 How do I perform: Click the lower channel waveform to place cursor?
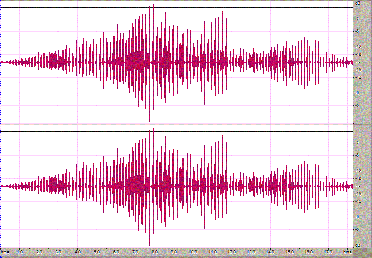point(177,186)
